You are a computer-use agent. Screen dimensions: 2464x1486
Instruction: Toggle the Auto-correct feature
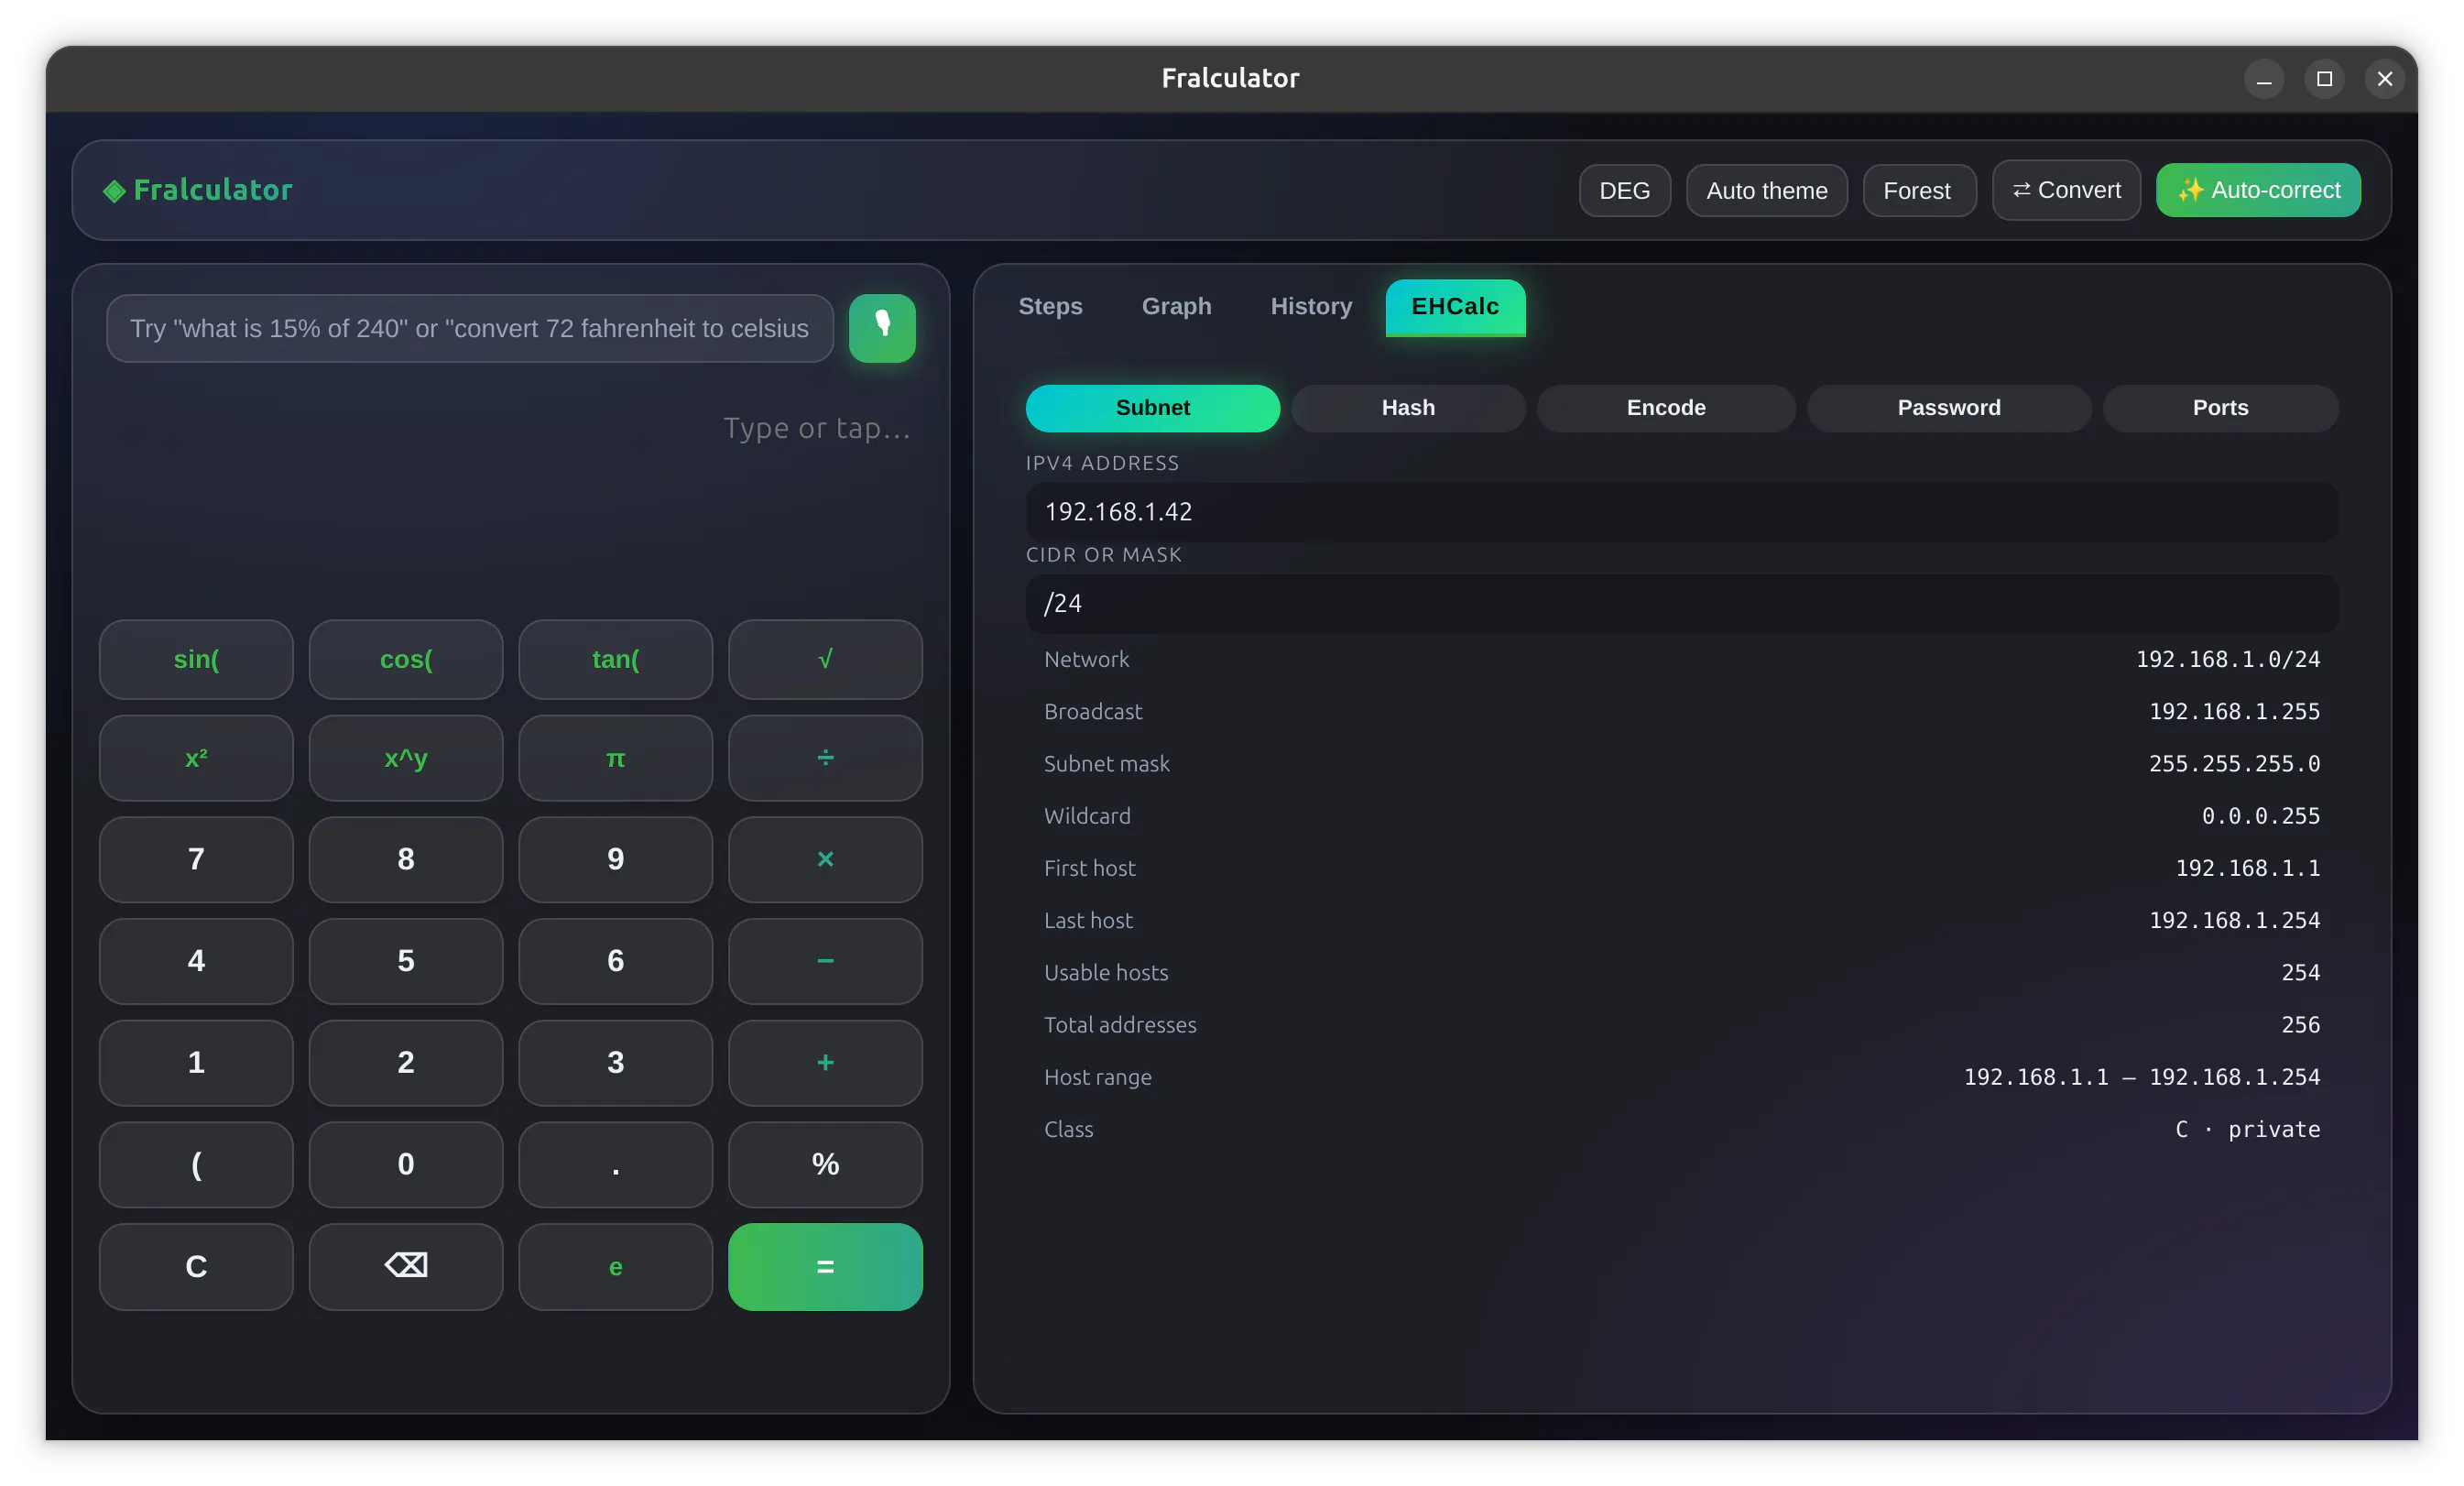2258,190
